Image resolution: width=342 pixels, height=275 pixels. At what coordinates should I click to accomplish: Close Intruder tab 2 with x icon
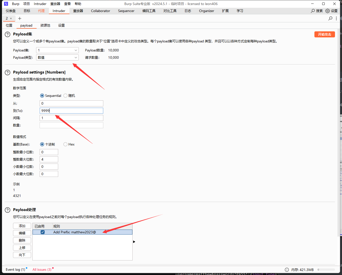tap(11, 18)
